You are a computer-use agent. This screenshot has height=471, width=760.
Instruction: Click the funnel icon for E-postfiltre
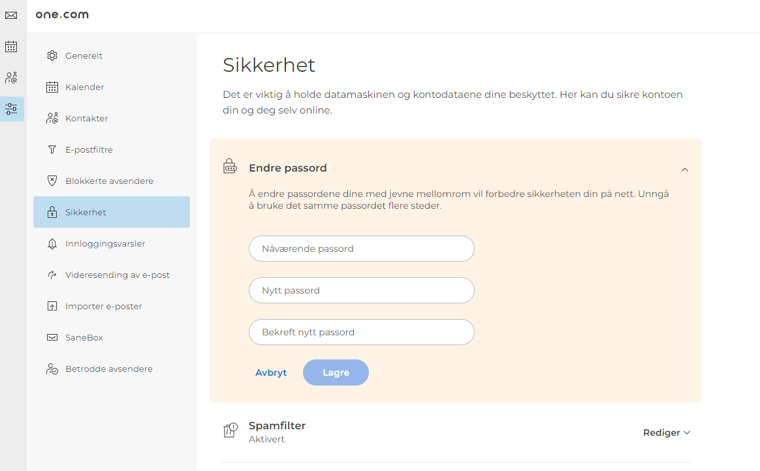click(x=52, y=149)
